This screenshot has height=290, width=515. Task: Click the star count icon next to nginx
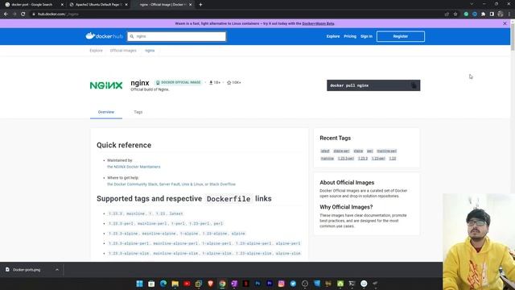click(x=229, y=82)
